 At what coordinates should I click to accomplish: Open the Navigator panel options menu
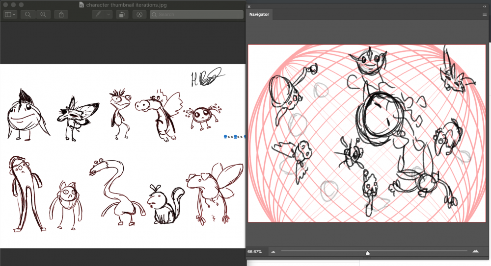coord(485,14)
